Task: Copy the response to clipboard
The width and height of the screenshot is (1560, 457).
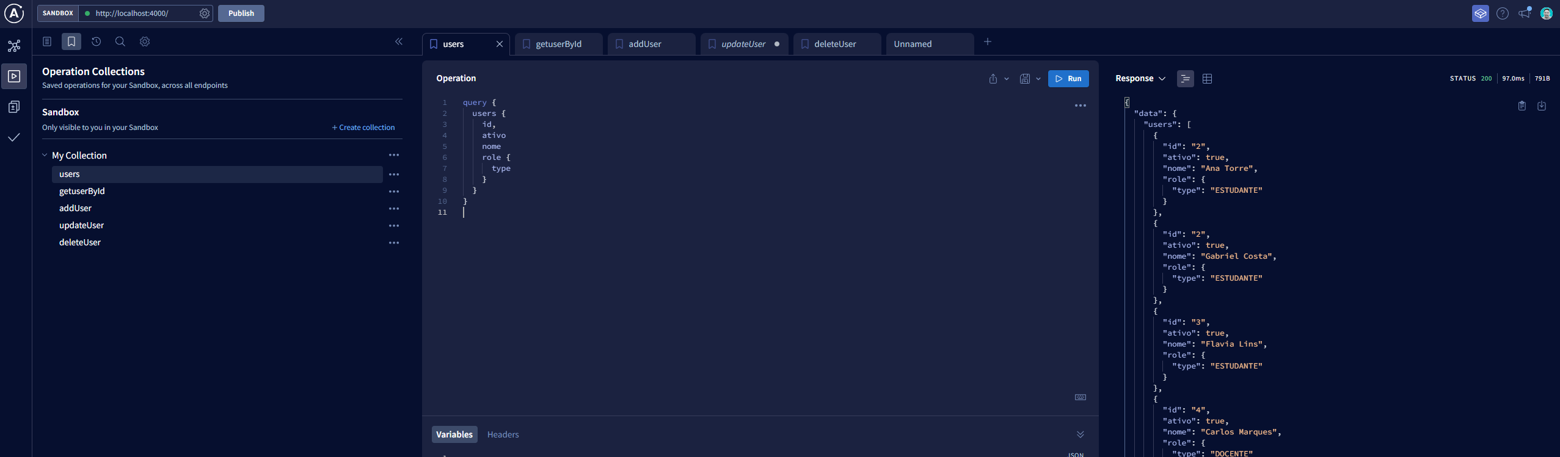Action: (x=1522, y=106)
